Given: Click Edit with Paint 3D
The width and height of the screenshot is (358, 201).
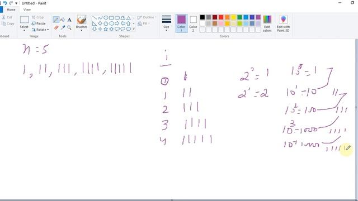Looking at the screenshot, I should coord(283,23).
